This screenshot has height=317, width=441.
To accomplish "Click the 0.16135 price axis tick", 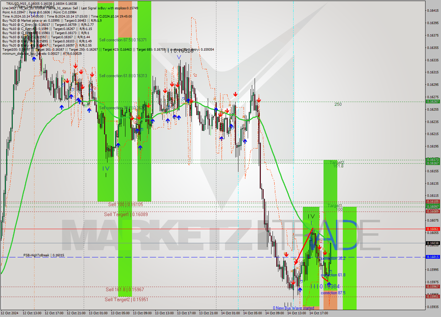I will click(433, 183).
